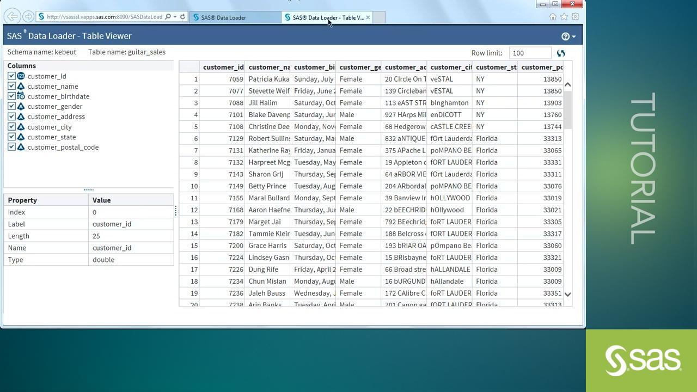Open a new blank browser tab
The width and height of the screenshot is (697, 392).
click(x=379, y=17)
